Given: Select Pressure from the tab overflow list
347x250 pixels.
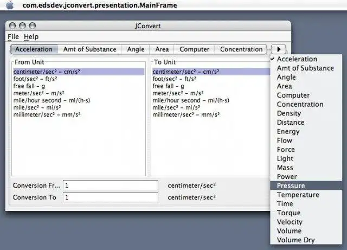Looking at the screenshot, I should [306, 185].
